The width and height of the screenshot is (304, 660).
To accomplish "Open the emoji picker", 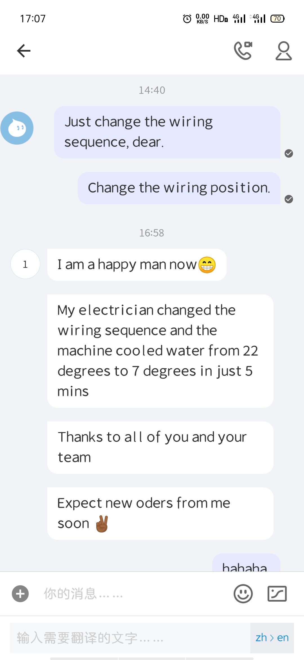I will click(x=243, y=594).
